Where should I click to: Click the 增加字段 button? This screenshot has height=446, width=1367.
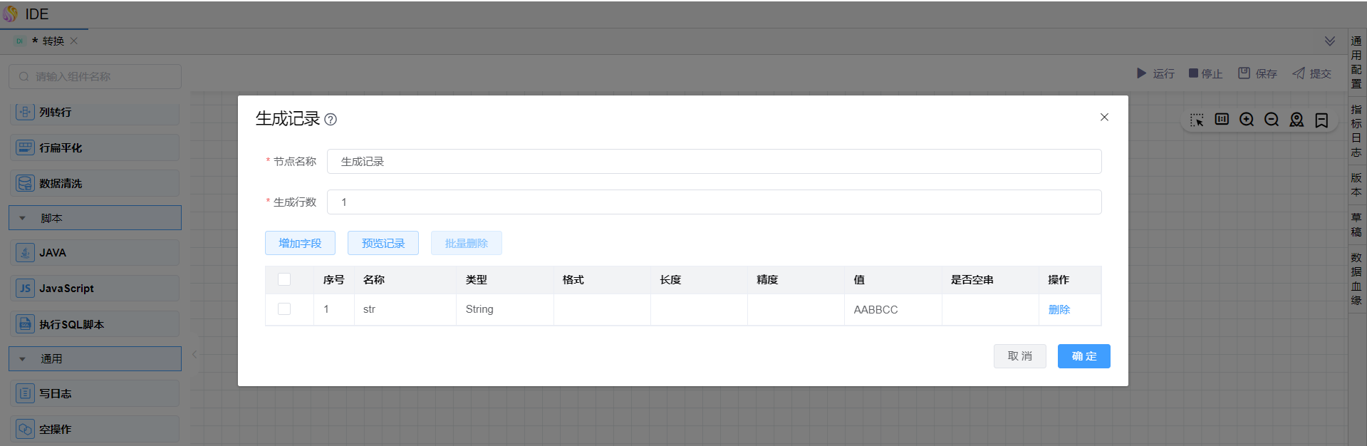point(300,243)
